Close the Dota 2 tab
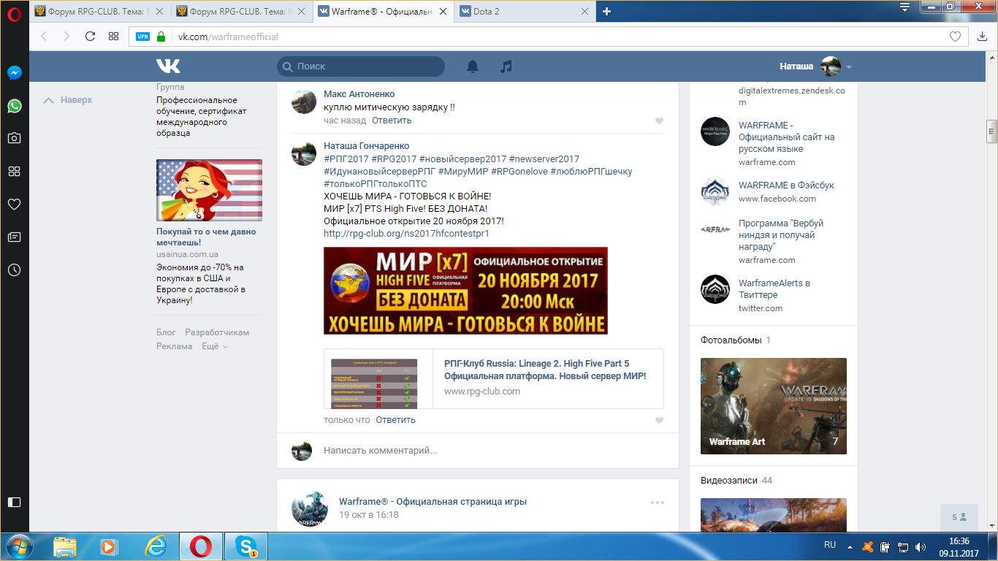The width and height of the screenshot is (998, 561). coord(584,12)
